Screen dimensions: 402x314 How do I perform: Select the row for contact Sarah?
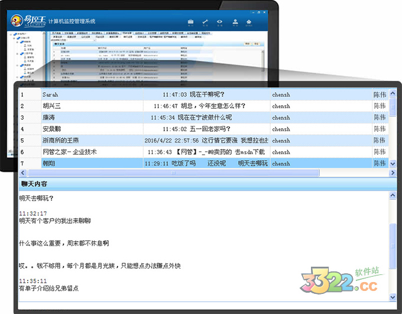[204, 95]
